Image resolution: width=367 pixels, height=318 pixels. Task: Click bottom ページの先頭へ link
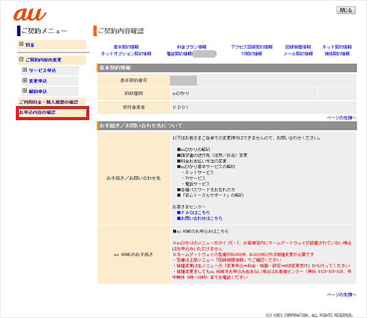[341, 295]
